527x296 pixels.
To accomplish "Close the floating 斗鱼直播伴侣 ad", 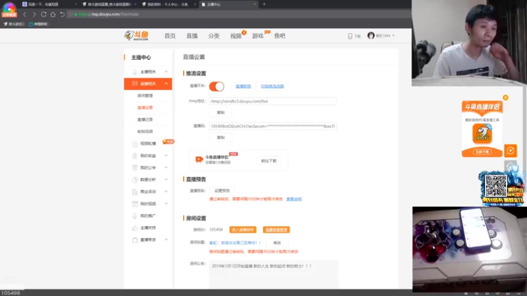I will (505, 97).
